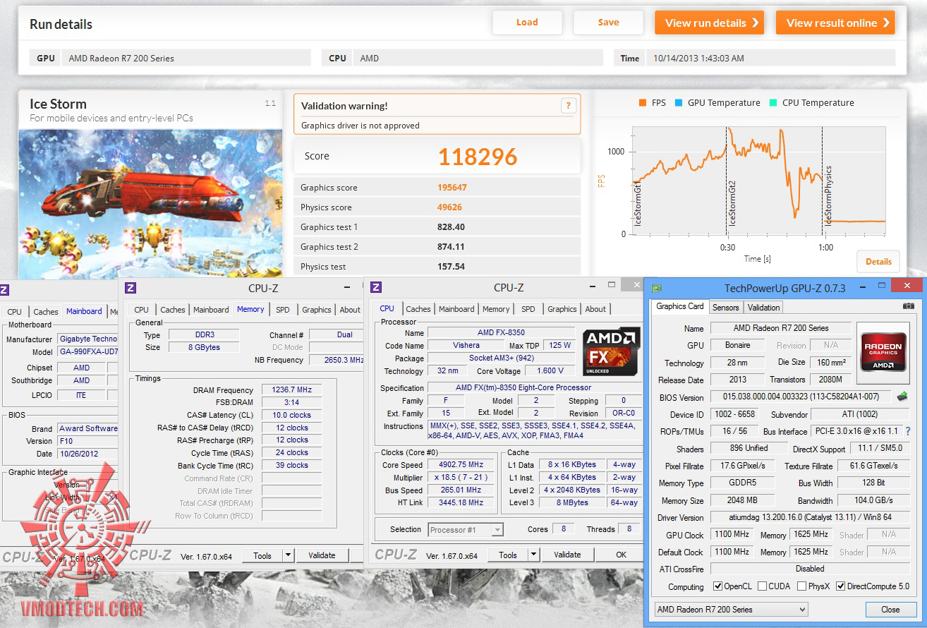Click the blue GPU Temperature legend swatch
This screenshot has width=927, height=628.
point(679,103)
